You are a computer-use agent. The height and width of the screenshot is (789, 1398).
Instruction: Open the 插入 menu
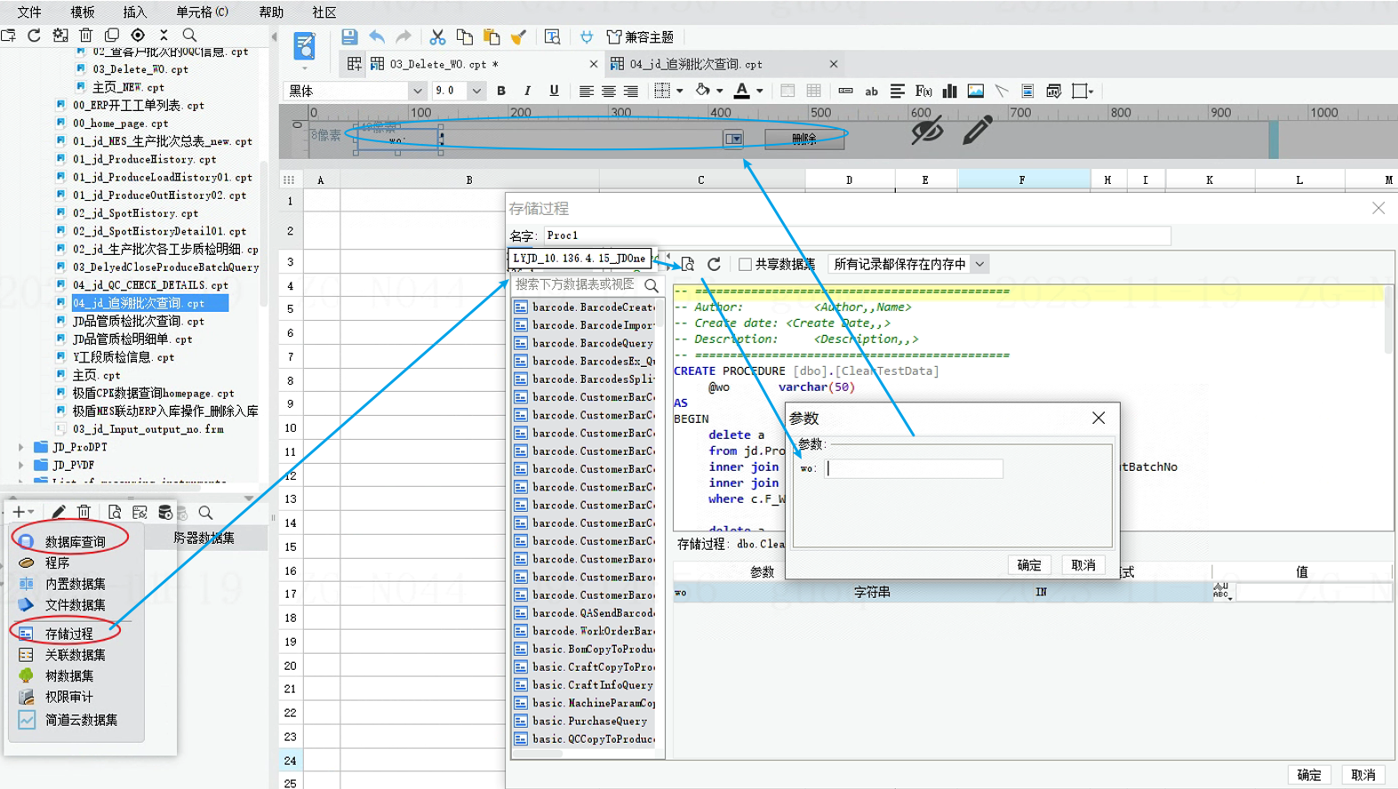[135, 12]
